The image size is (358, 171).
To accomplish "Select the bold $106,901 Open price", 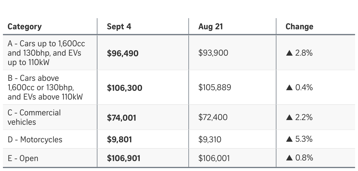I will 124,158.
